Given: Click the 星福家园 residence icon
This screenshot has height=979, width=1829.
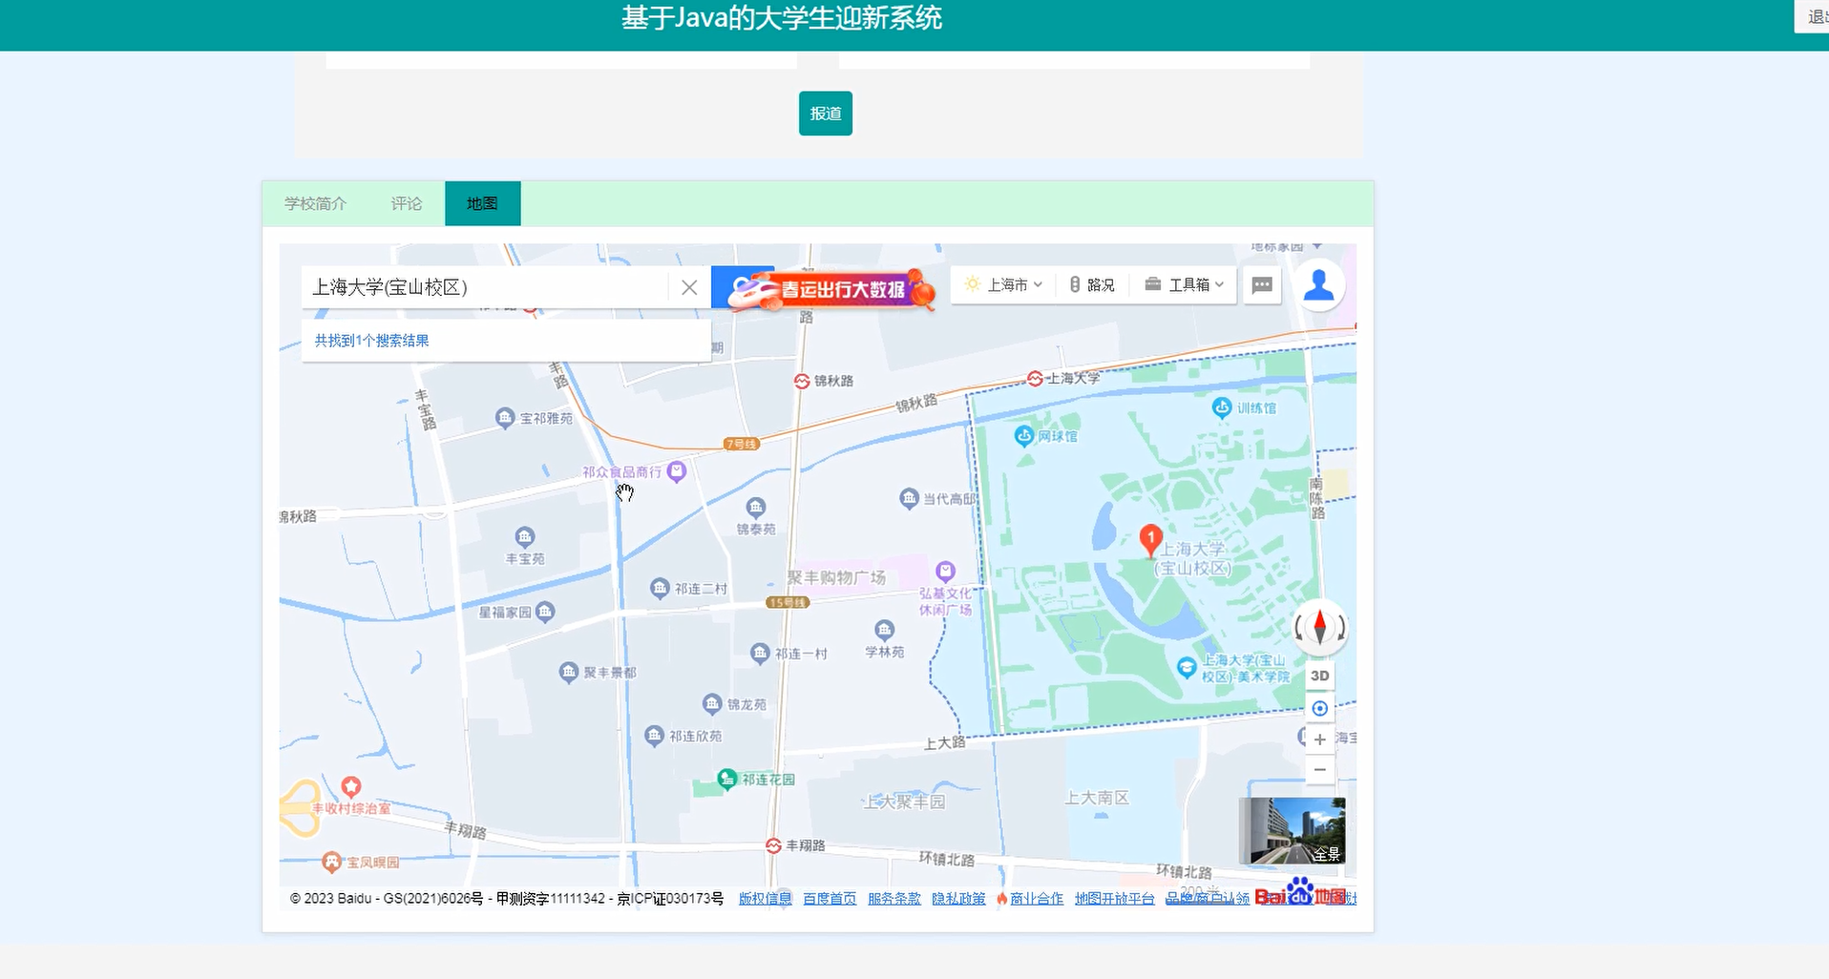Looking at the screenshot, I should tap(544, 612).
